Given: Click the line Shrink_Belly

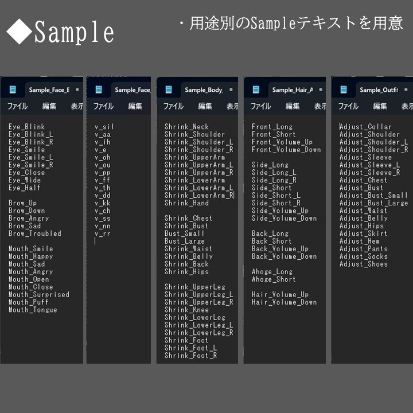Looking at the screenshot, I should pos(189,256).
